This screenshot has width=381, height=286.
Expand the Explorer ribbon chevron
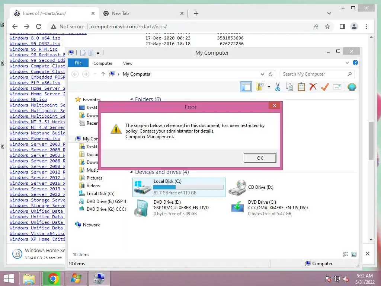(347, 63)
